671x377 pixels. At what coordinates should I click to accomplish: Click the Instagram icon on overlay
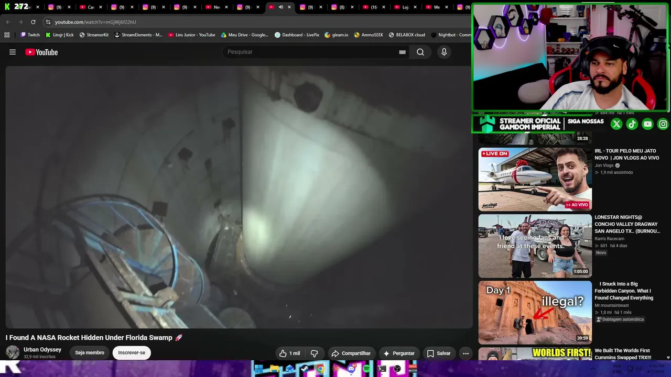(663, 124)
